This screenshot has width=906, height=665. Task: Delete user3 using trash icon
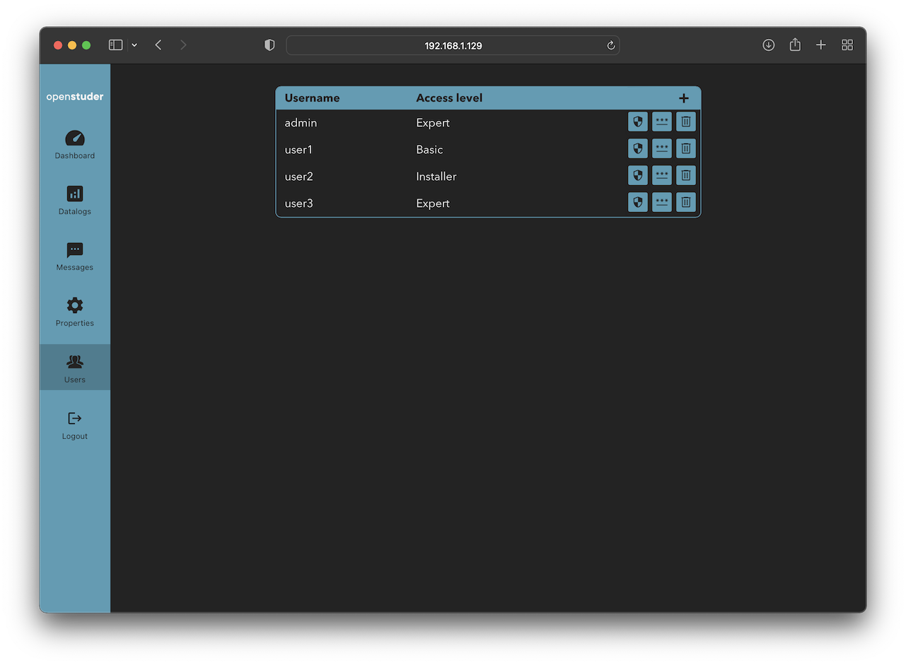point(685,202)
